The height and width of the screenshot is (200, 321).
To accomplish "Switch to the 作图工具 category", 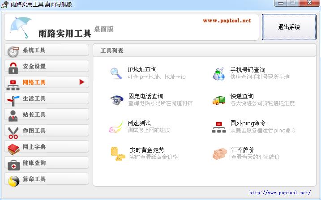I will tap(47, 131).
